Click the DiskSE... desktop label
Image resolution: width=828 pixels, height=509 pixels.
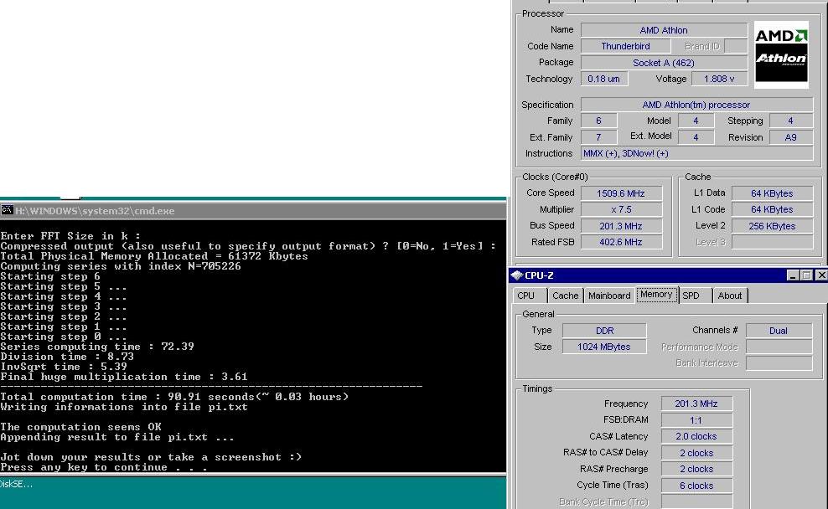[17, 484]
